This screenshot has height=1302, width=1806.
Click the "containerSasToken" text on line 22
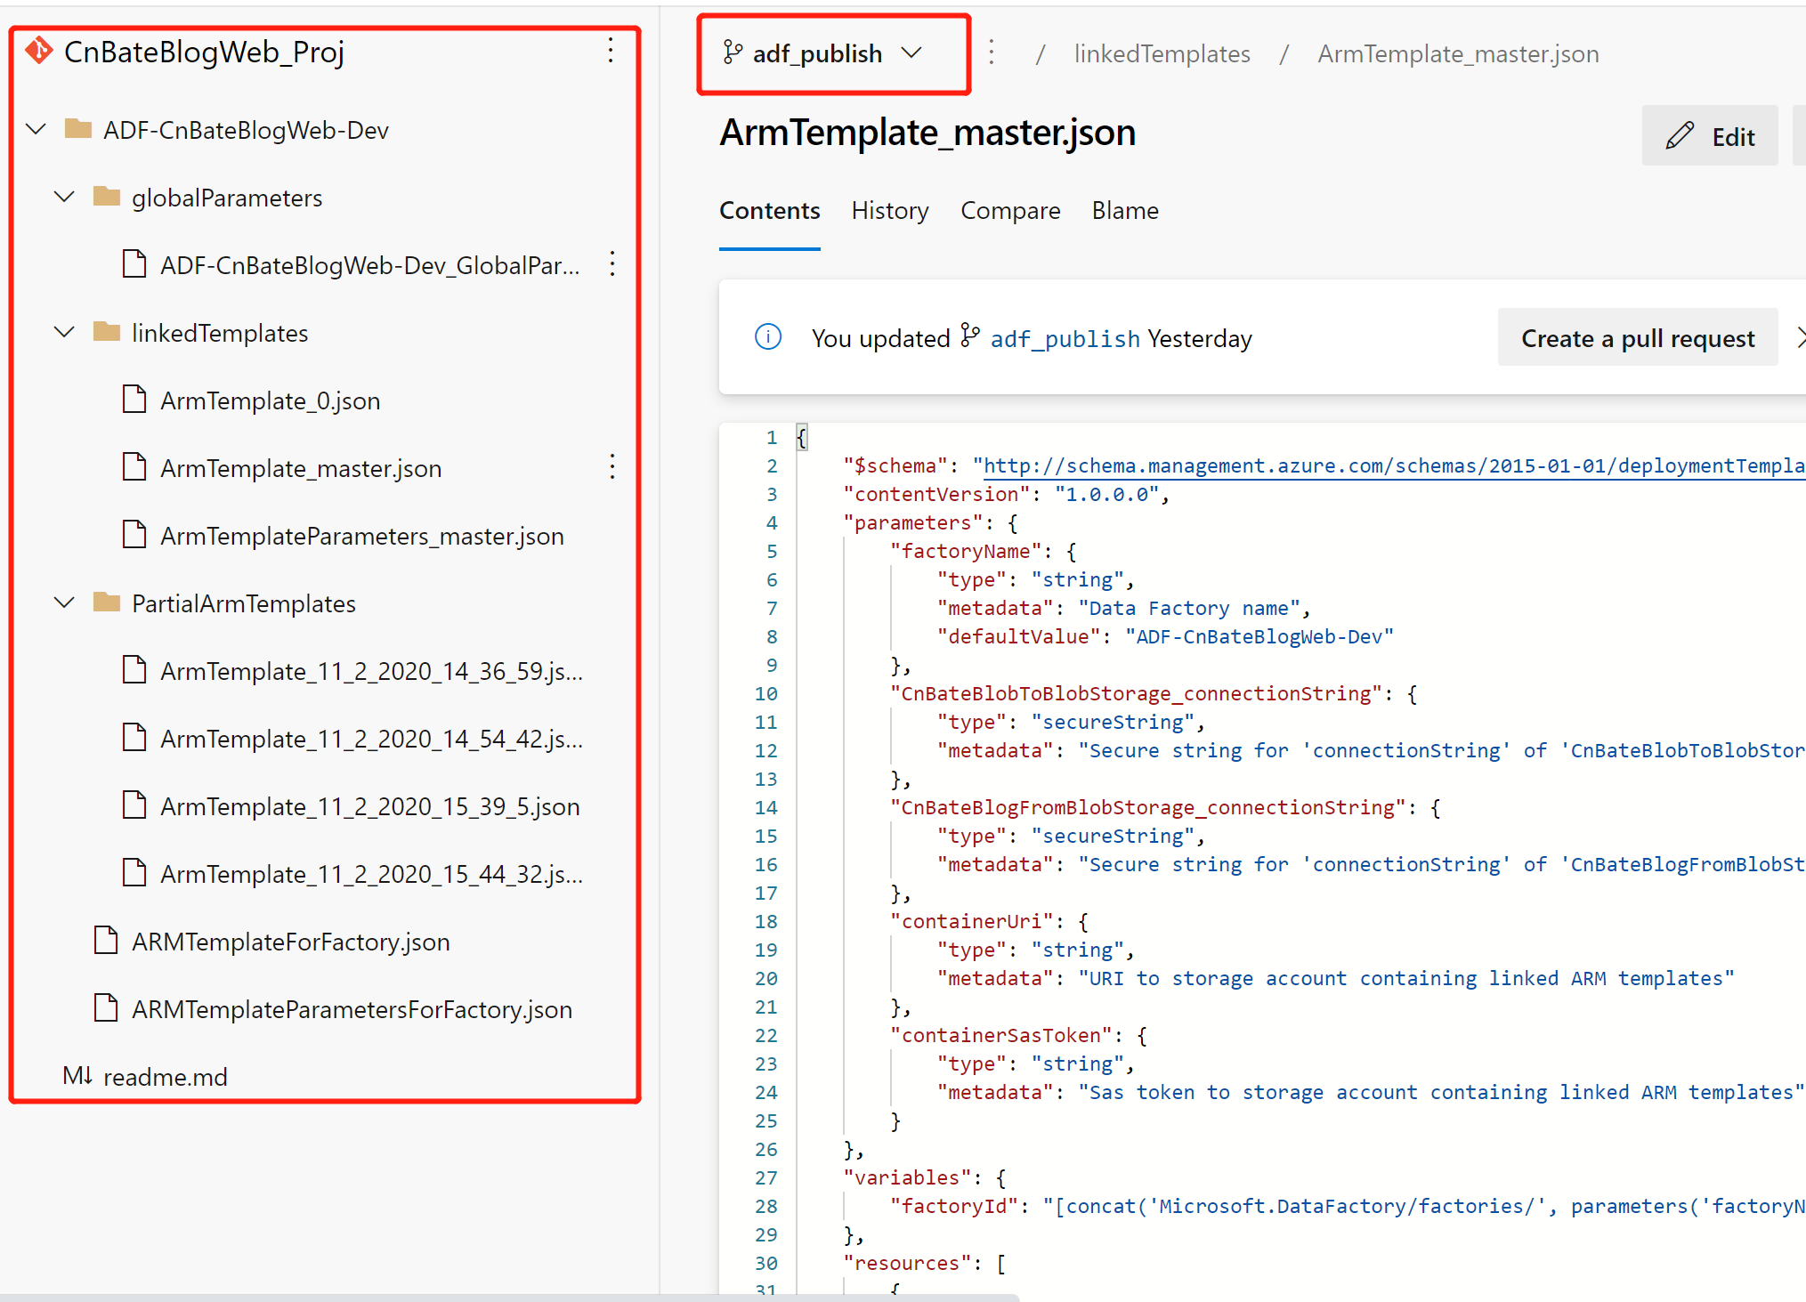coord(1001,1035)
